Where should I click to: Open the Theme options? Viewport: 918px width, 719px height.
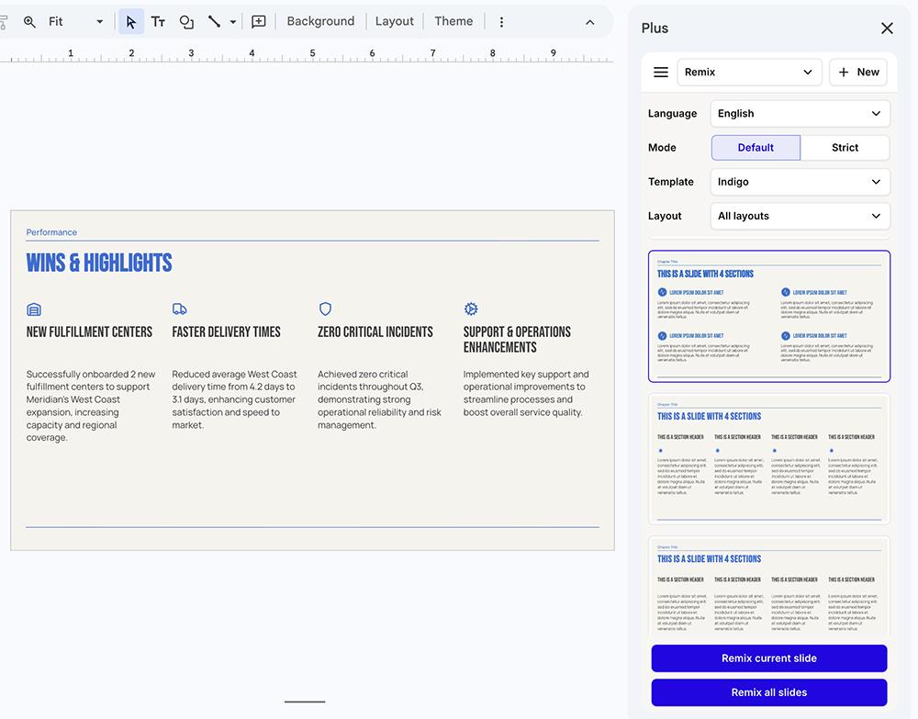pyautogui.click(x=453, y=21)
